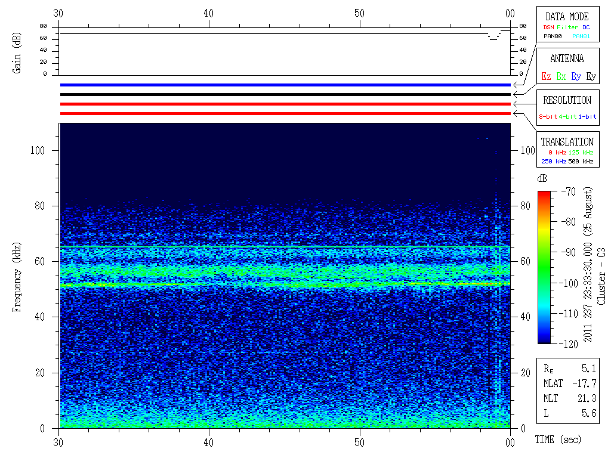Viewport: 611px width, 458px height.
Task: Select the 8-bit resolution label
Action: click(x=548, y=117)
